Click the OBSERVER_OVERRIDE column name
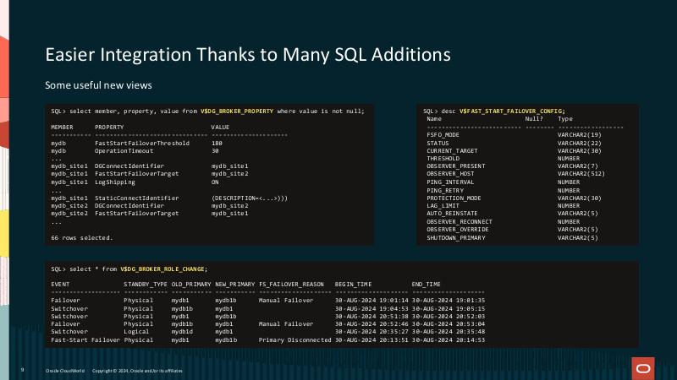The width and height of the screenshot is (677, 380). 458,230
